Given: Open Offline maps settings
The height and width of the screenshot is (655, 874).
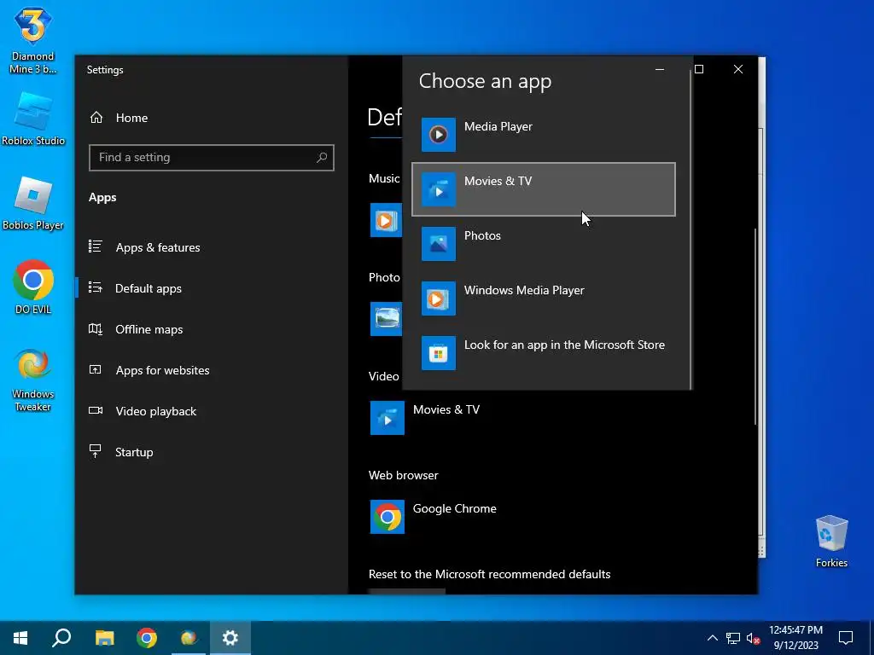Looking at the screenshot, I should [212, 329].
